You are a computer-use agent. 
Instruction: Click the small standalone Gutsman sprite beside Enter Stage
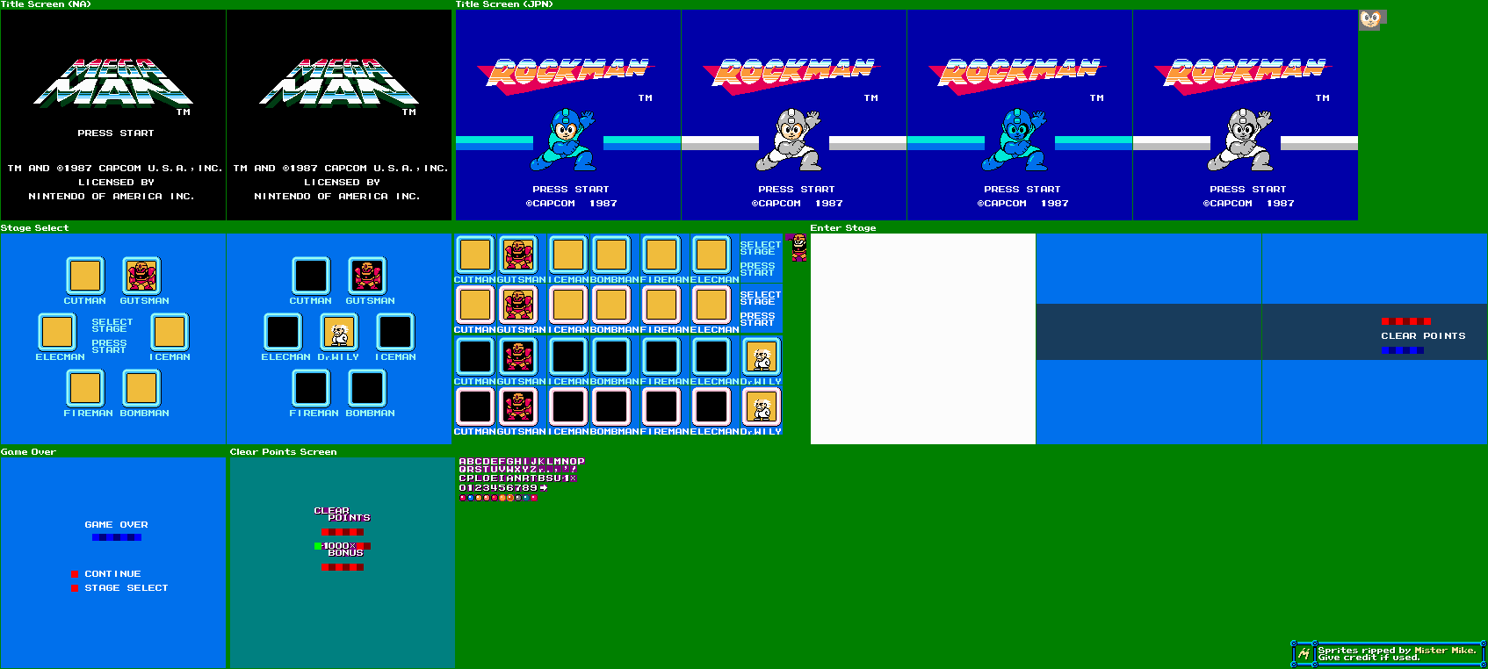point(798,248)
